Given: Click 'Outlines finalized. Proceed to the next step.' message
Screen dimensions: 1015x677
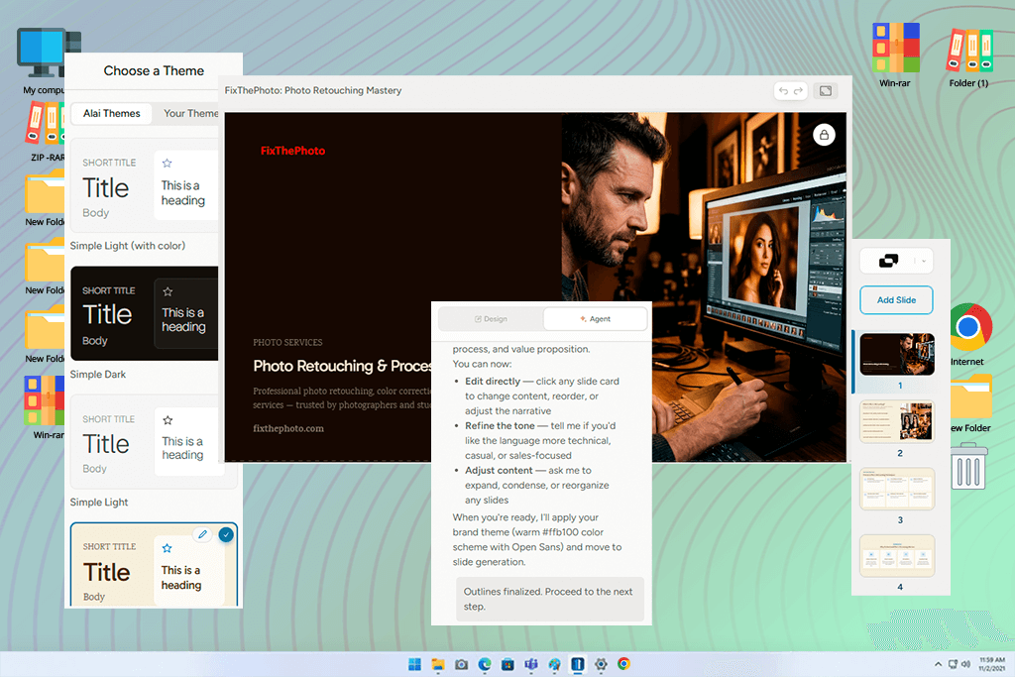Looking at the screenshot, I should (549, 599).
